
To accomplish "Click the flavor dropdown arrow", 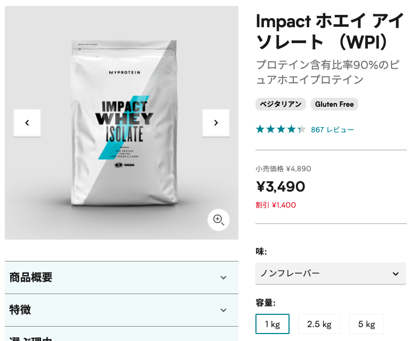I will 396,274.
